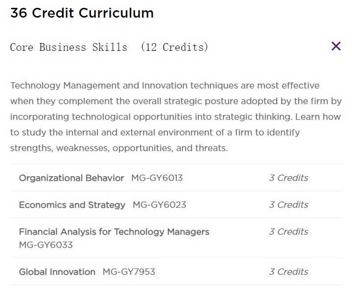This screenshot has width=352, height=289.
Task: Click 3 Credits beside Organizational Behavior
Action: point(288,178)
